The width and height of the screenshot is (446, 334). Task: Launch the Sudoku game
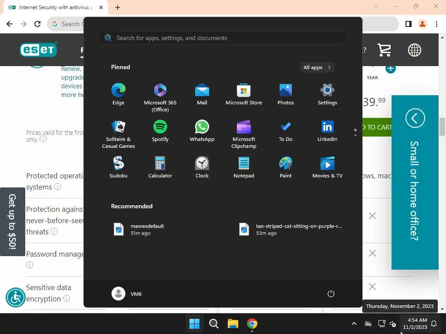click(x=118, y=167)
